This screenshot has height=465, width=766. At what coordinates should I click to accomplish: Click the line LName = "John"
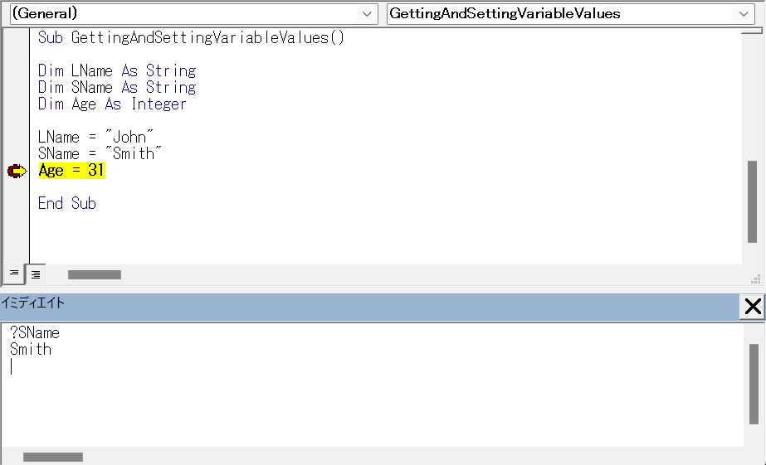(95, 138)
